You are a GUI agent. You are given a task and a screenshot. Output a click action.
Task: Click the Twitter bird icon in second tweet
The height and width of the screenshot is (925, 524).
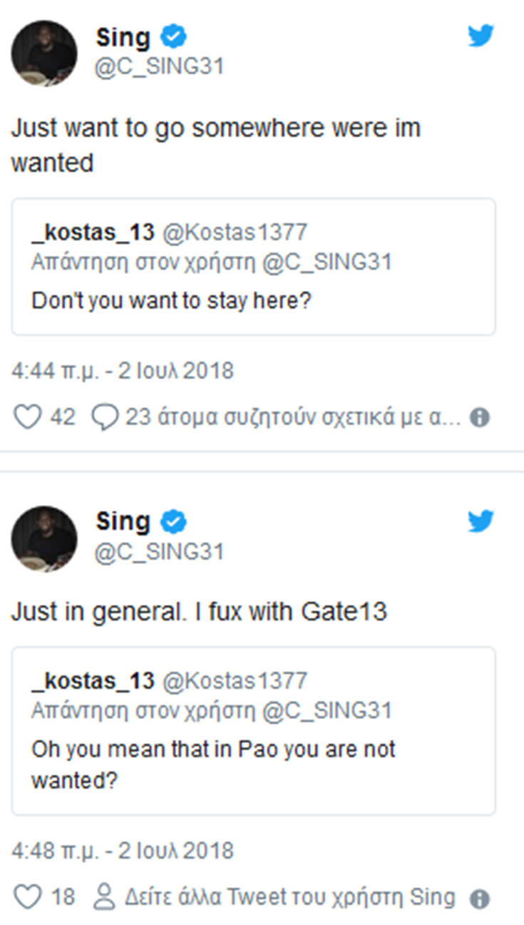[x=481, y=521]
